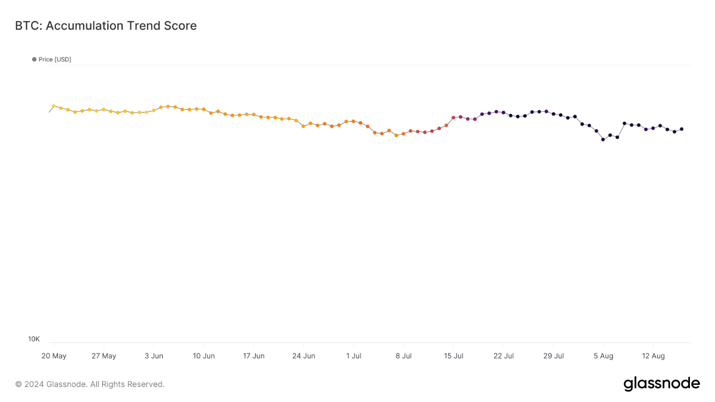The height and width of the screenshot is (402, 715).
Task: Click the 8 Jul axis label
Action: [403, 356]
